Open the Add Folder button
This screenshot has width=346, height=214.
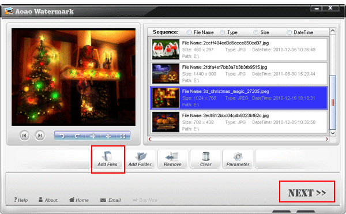[x=140, y=159]
